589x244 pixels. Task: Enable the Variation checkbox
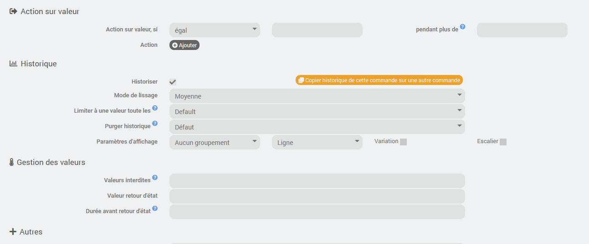click(x=403, y=142)
